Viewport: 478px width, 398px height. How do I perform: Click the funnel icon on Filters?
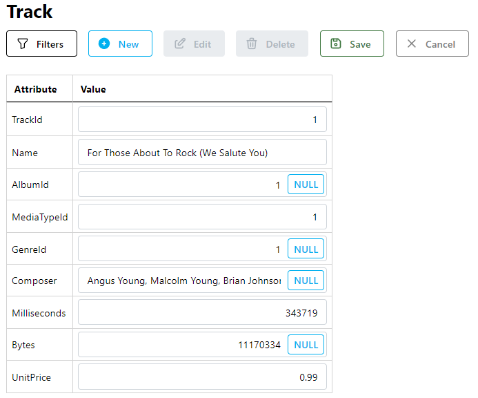click(x=23, y=44)
